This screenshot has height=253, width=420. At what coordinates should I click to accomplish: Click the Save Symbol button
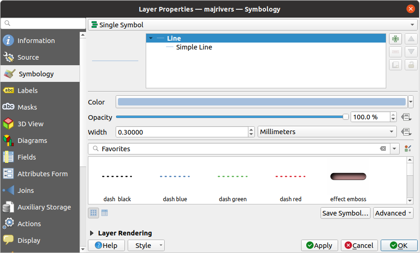[x=346, y=213]
